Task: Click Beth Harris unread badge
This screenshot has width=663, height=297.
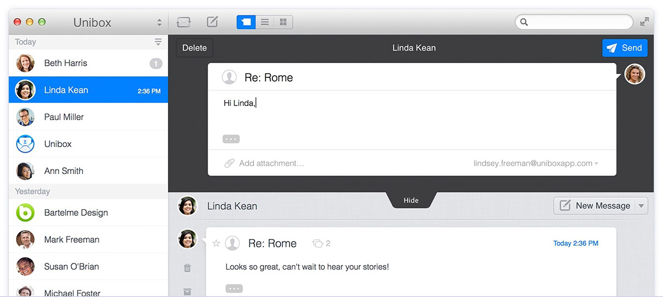Action: coord(156,63)
